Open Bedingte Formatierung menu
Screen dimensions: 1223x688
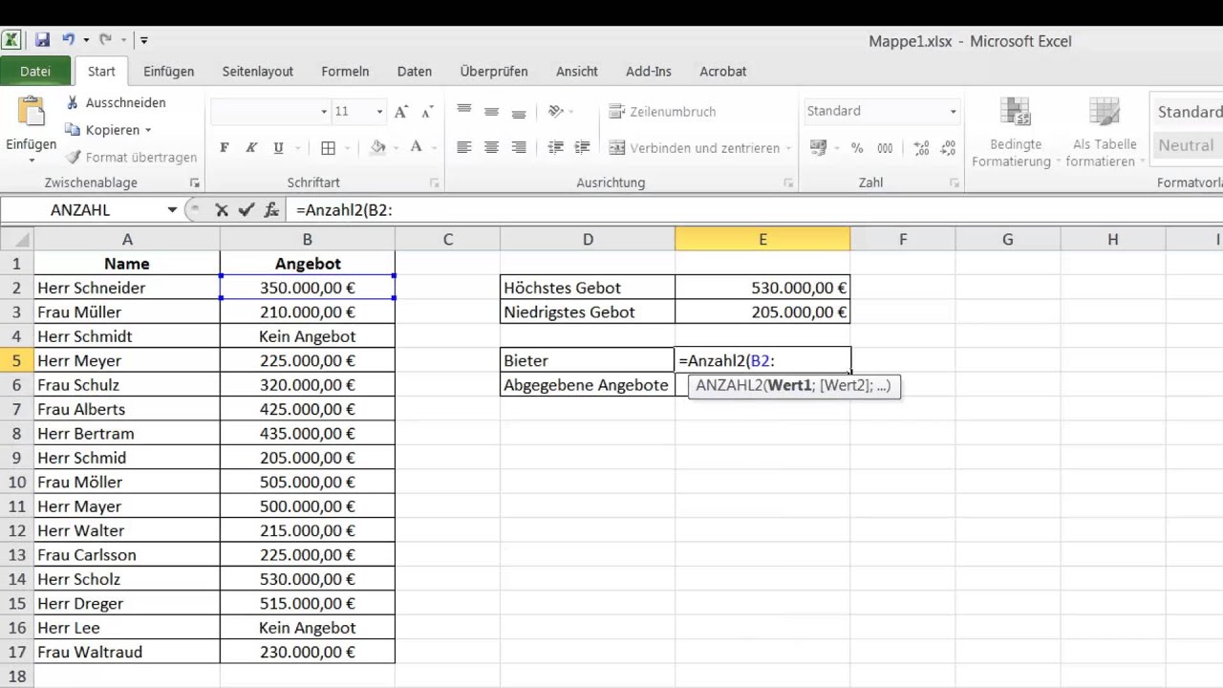1016,132
